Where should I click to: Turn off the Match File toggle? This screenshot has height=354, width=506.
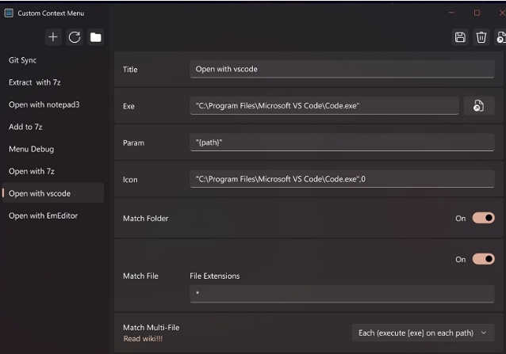484,259
